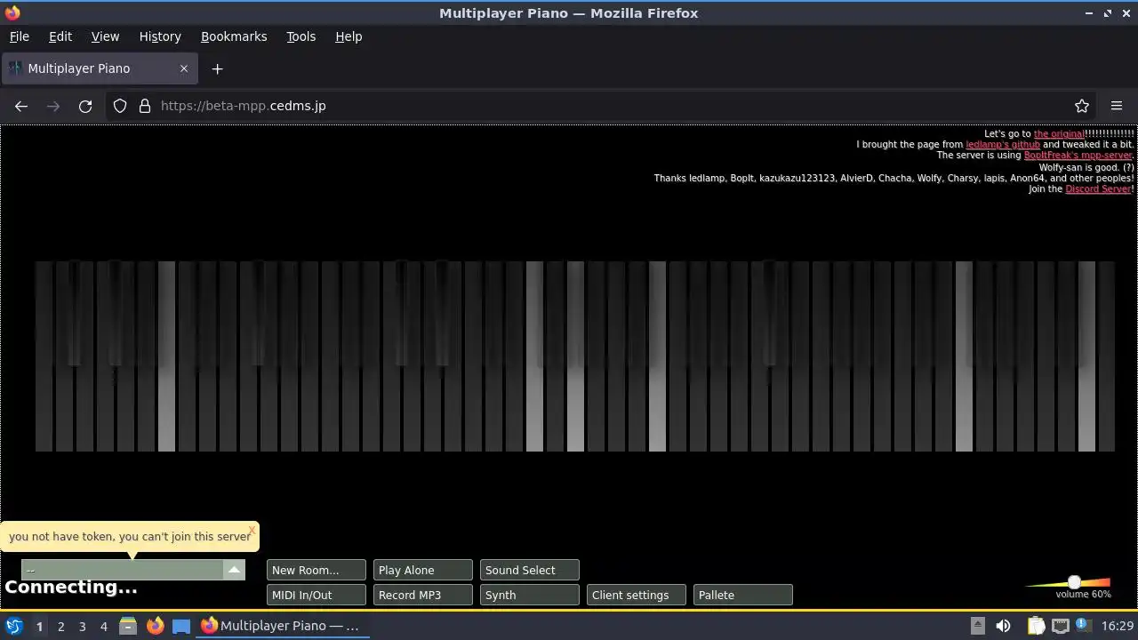Reload the page with the refresh icon
Image resolution: width=1138 pixels, height=640 pixels.
click(x=85, y=106)
